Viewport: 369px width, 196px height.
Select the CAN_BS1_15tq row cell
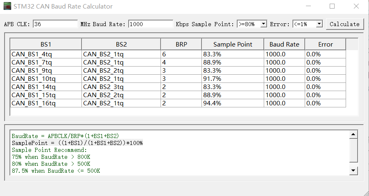point(46,95)
